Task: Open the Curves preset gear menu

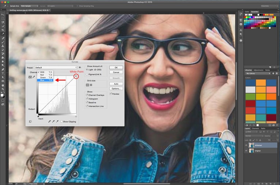Action: 80,68
